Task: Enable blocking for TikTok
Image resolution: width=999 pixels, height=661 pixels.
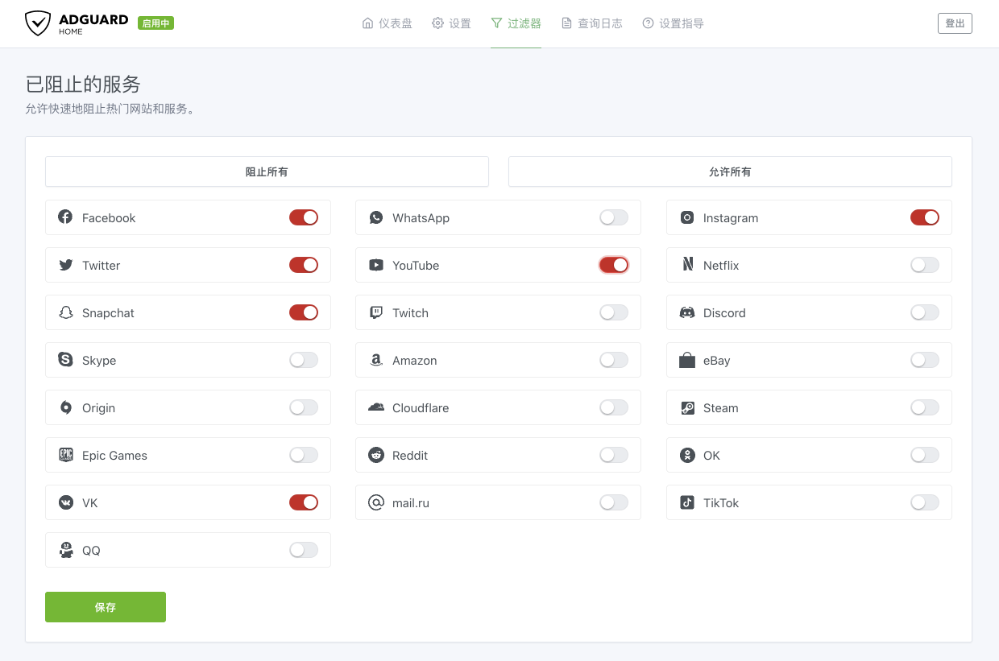Action: (x=925, y=502)
